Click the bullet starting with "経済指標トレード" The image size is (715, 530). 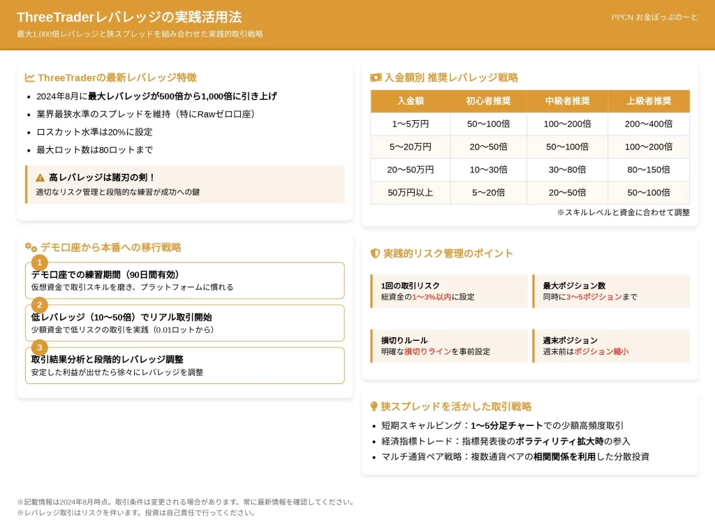[x=506, y=441]
